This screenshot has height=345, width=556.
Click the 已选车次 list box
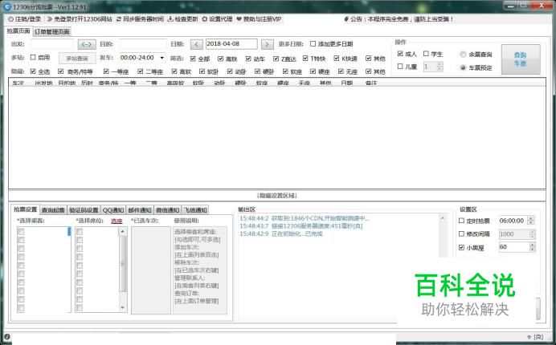[151, 270]
